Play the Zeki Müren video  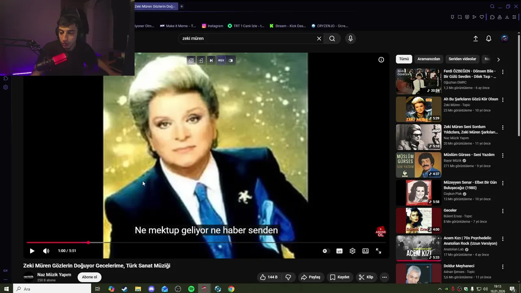pyautogui.click(x=32, y=251)
